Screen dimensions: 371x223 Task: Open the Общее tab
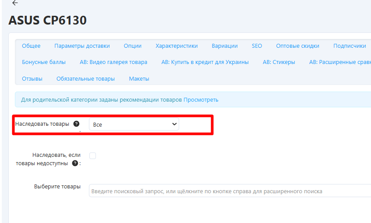31,46
